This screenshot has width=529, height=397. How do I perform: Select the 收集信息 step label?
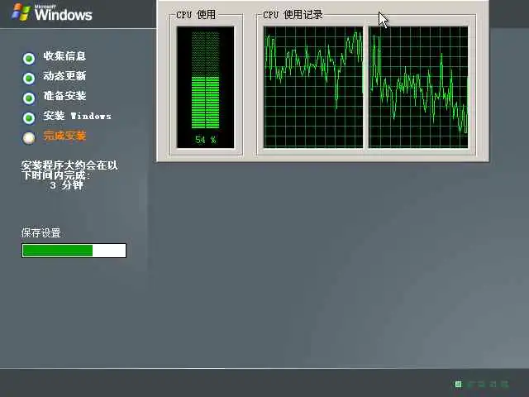[x=64, y=56]
